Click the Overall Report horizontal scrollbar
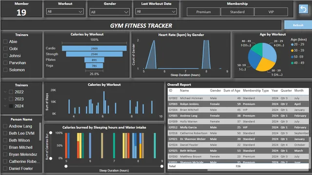The width and height of the screenshot is (312, 175). (187, 170)
